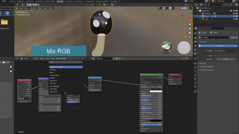Image resolution: width=239 pixels, height=134 pixels.
Task: Click the hand pan icon in the node editor
Action: point(11,71)
